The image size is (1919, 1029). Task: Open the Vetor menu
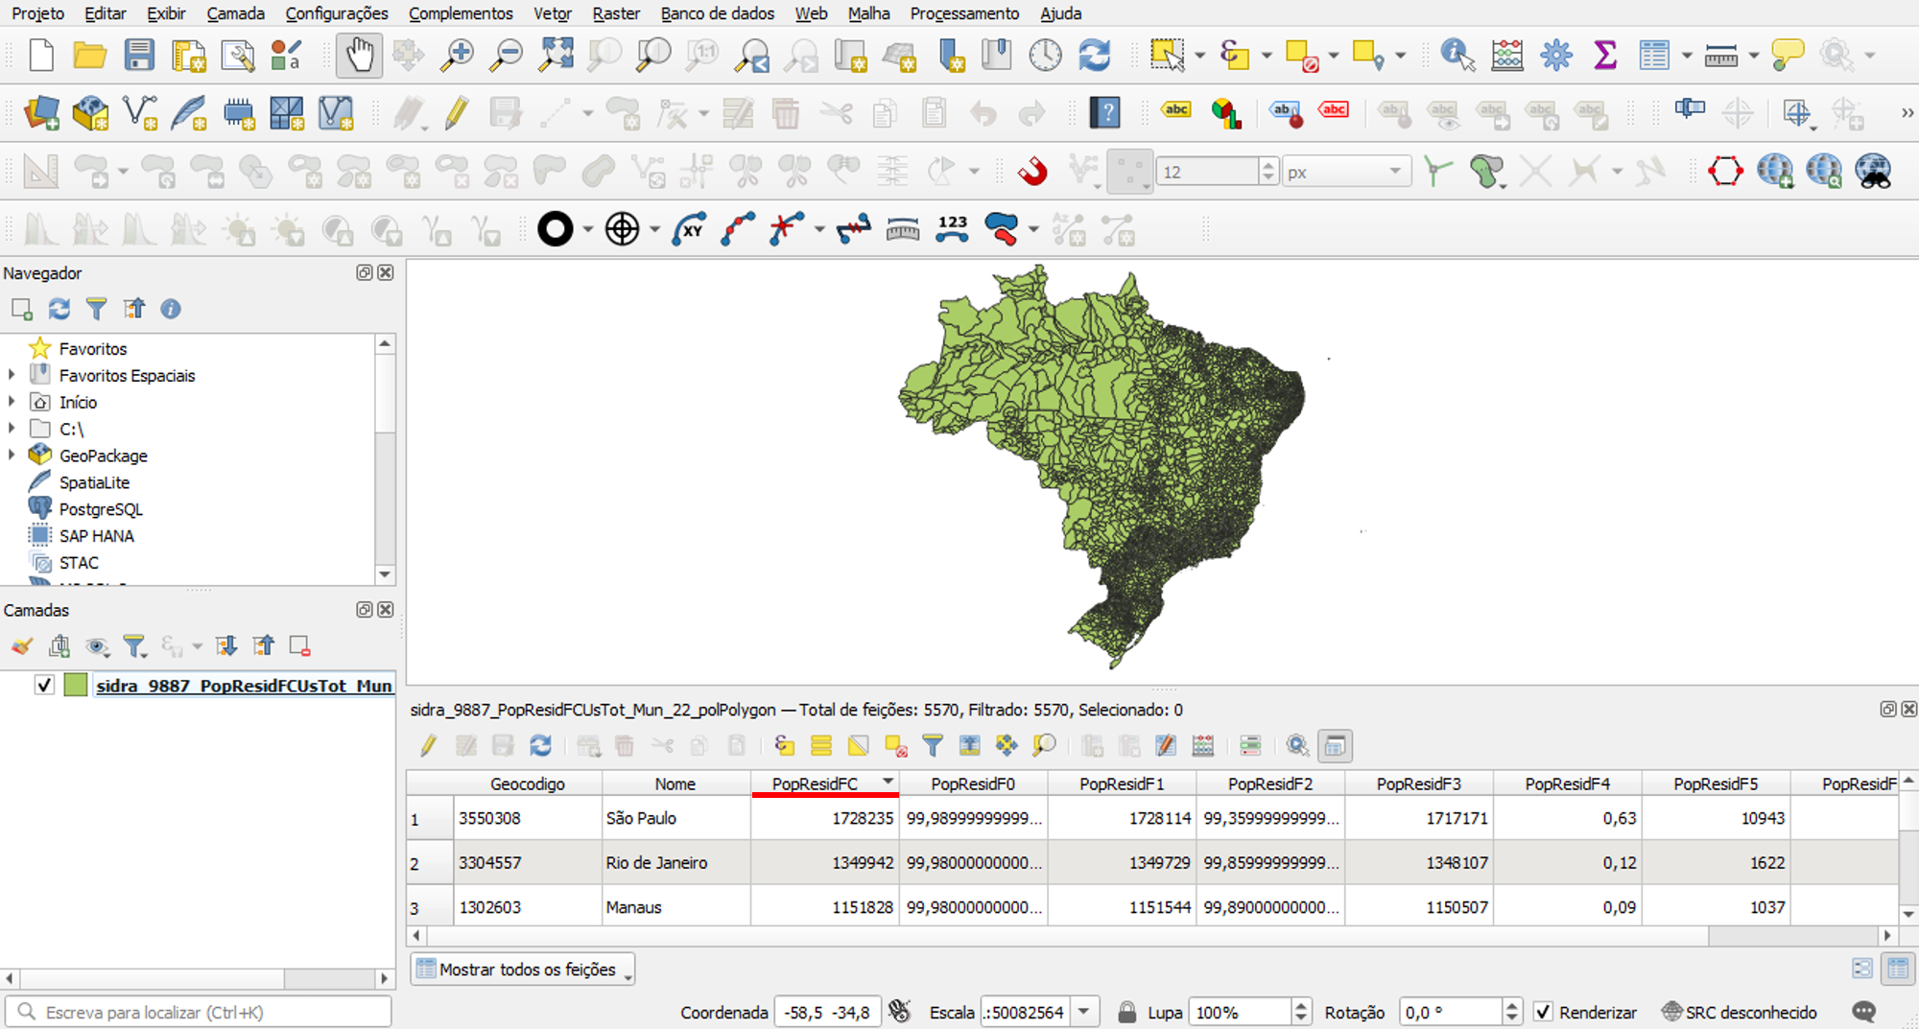coord(552,13)
